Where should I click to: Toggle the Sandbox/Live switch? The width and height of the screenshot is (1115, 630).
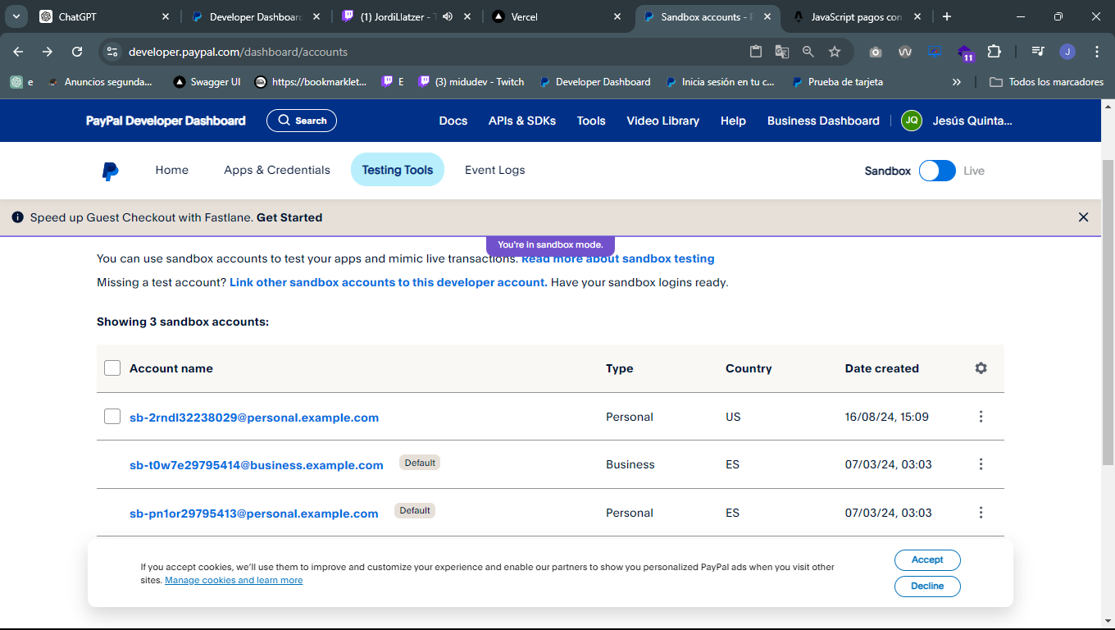(937, 171)
